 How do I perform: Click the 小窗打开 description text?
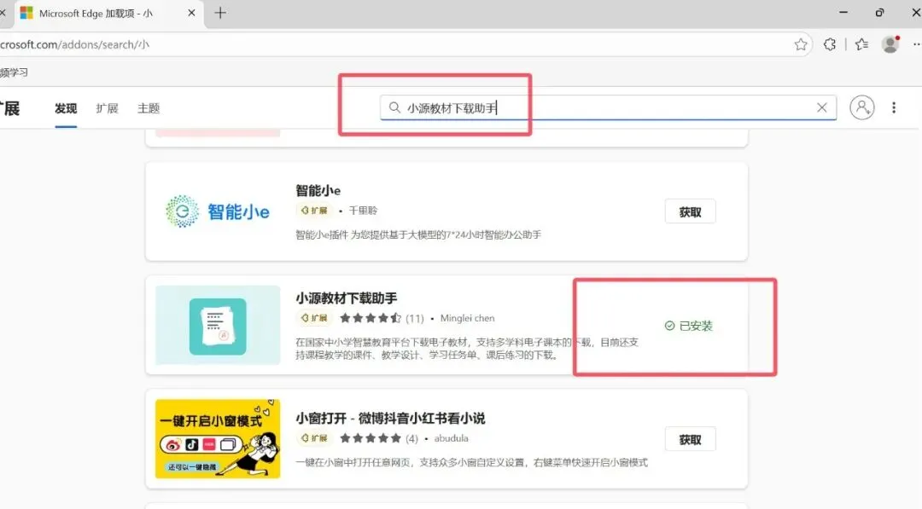pyautogui.click(x=471, y=463)
